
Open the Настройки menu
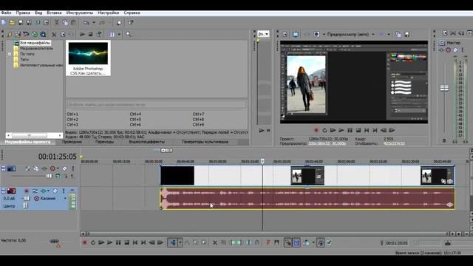point(109,13)
